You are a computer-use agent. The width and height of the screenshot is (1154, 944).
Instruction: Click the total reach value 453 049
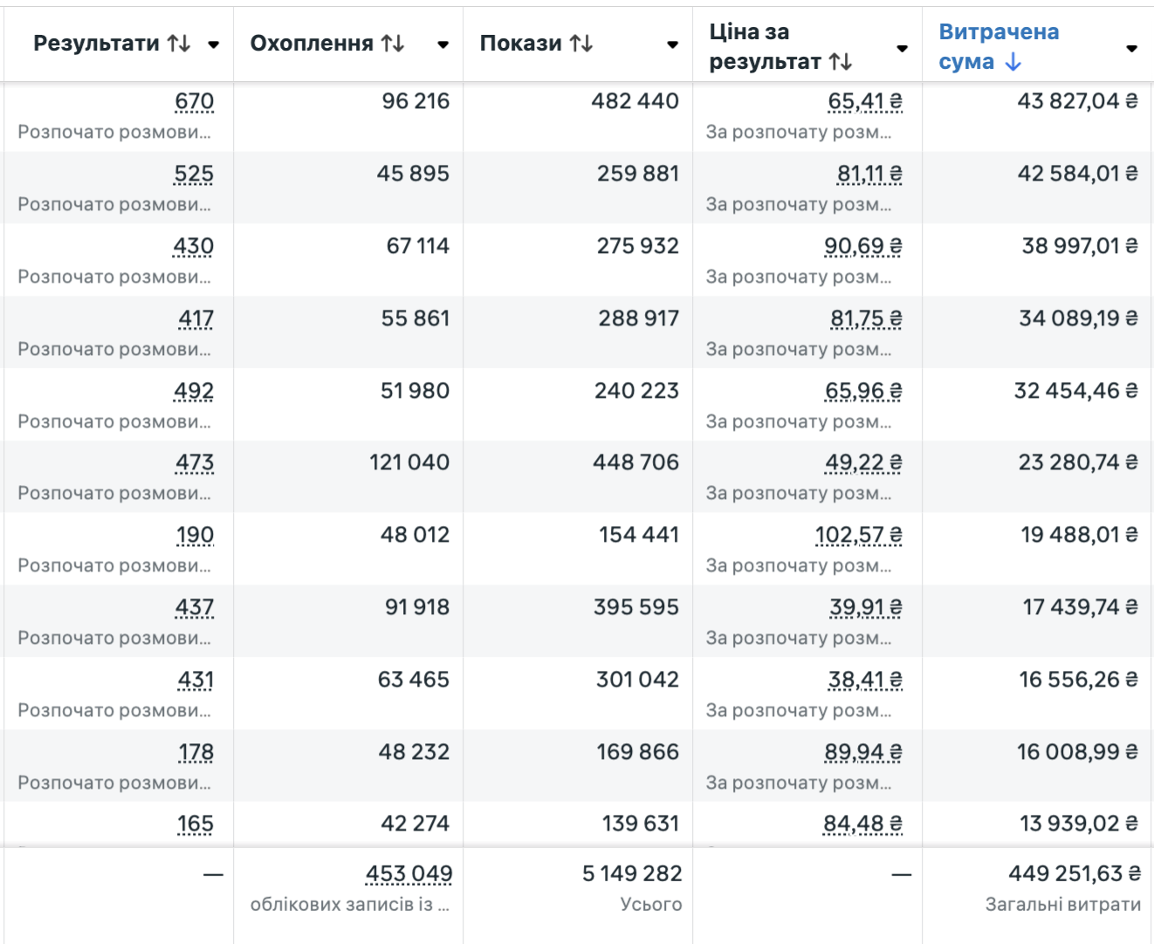tap(409, 874)
